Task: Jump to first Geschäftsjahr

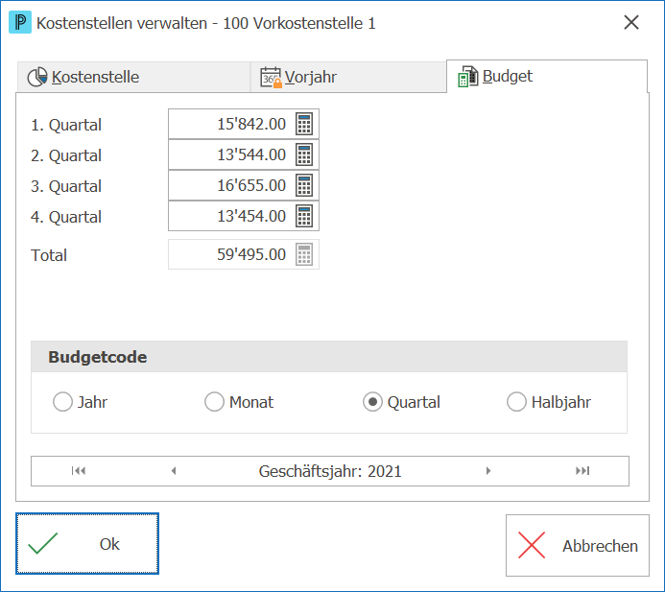Action: [x=79, y=471]
